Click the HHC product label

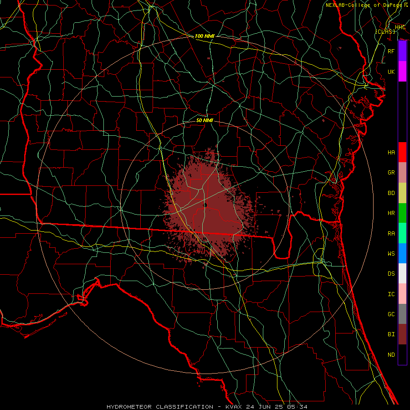coord(400,27)
